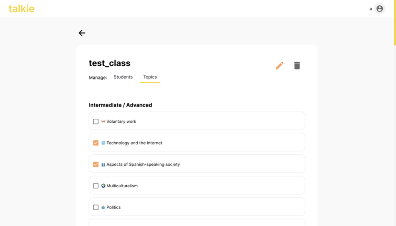Click the Multiculturalism topic label
396x226 pixels.
click(122, 186)
